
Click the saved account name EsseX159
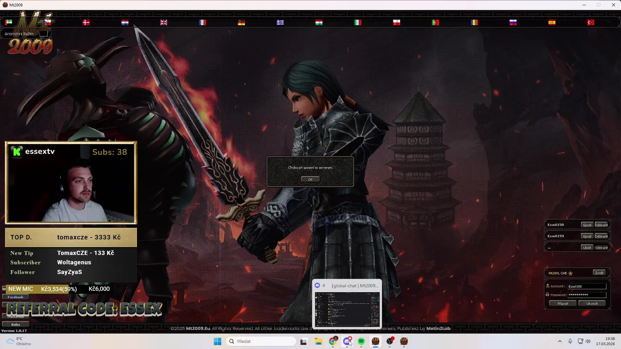556,236
